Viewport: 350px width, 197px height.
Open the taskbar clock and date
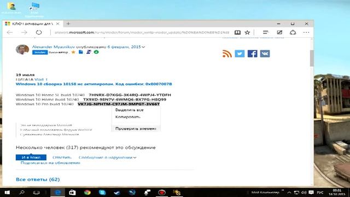click(337, 192)
